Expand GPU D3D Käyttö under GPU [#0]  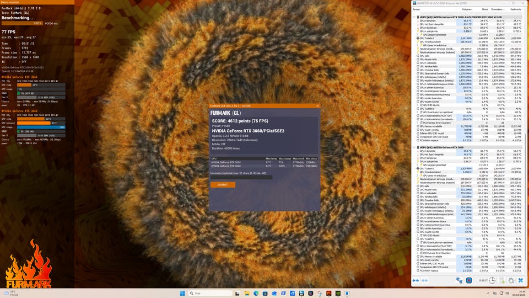tap(418, 105)
